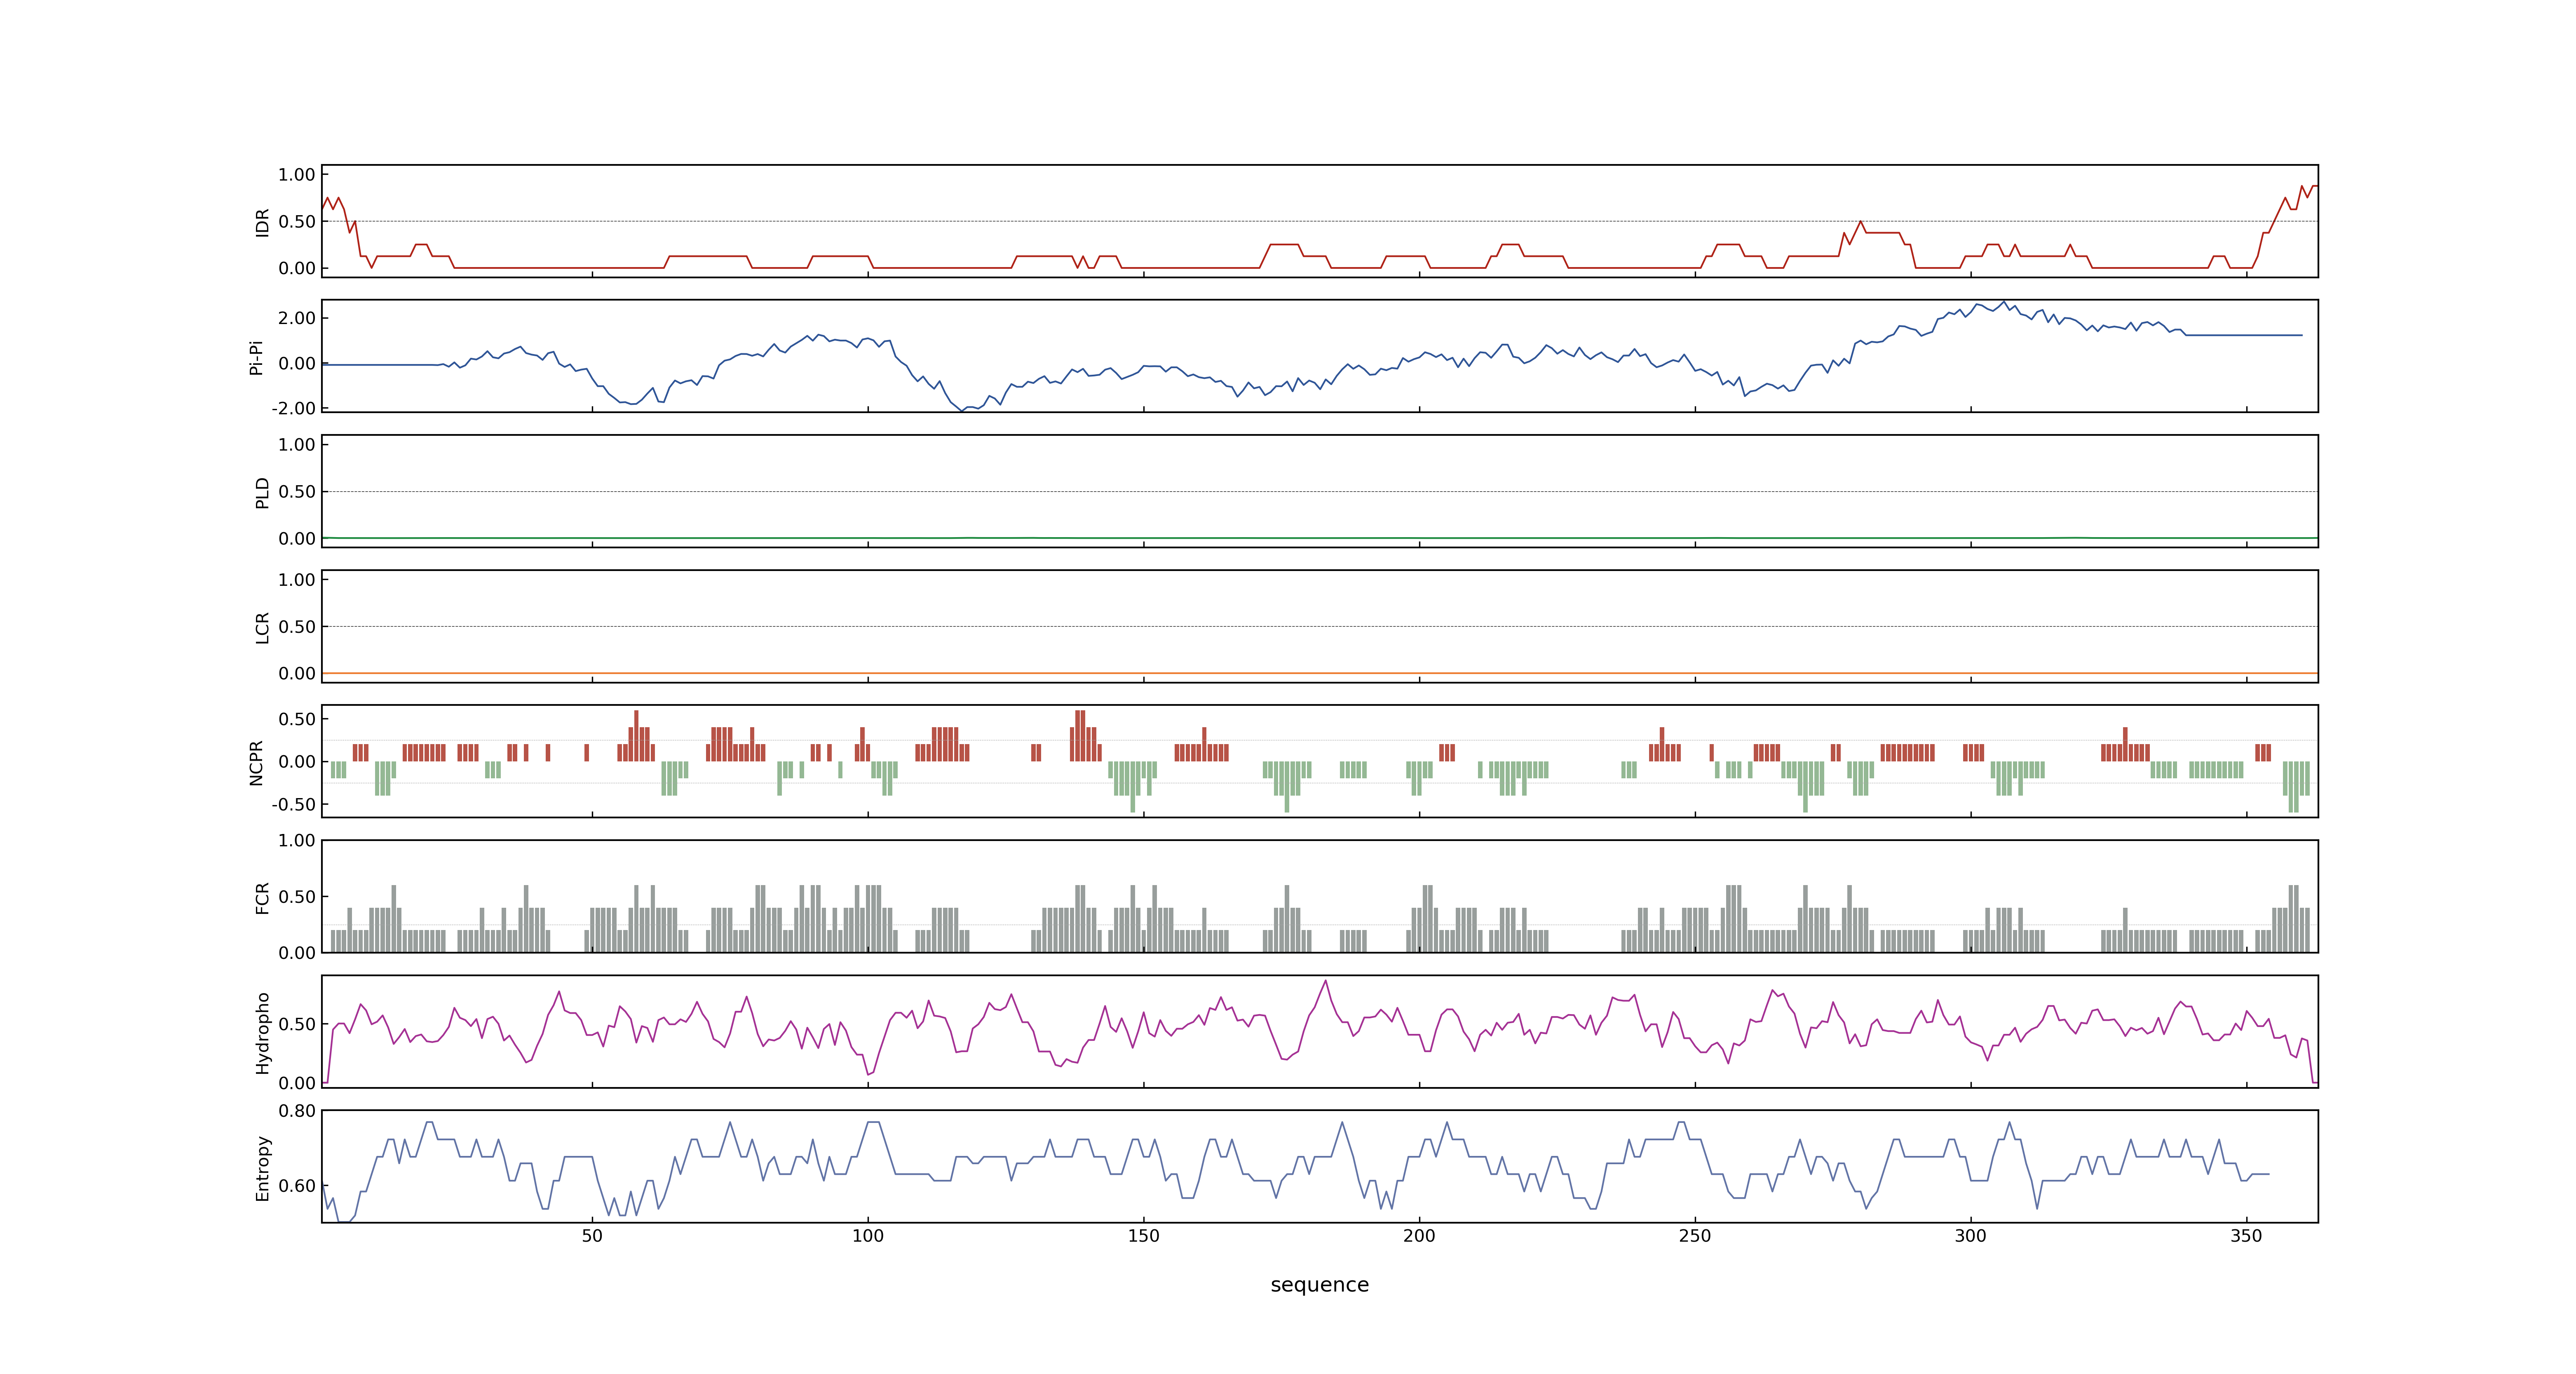
Task: Select the x-axis tick label 350
Action: pyautogui.click(x=2246, y=1236)
